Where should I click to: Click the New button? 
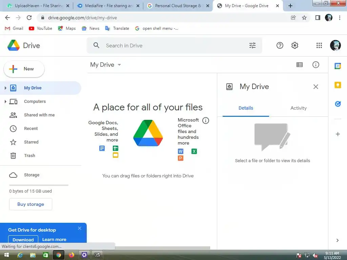click(24, 69)
